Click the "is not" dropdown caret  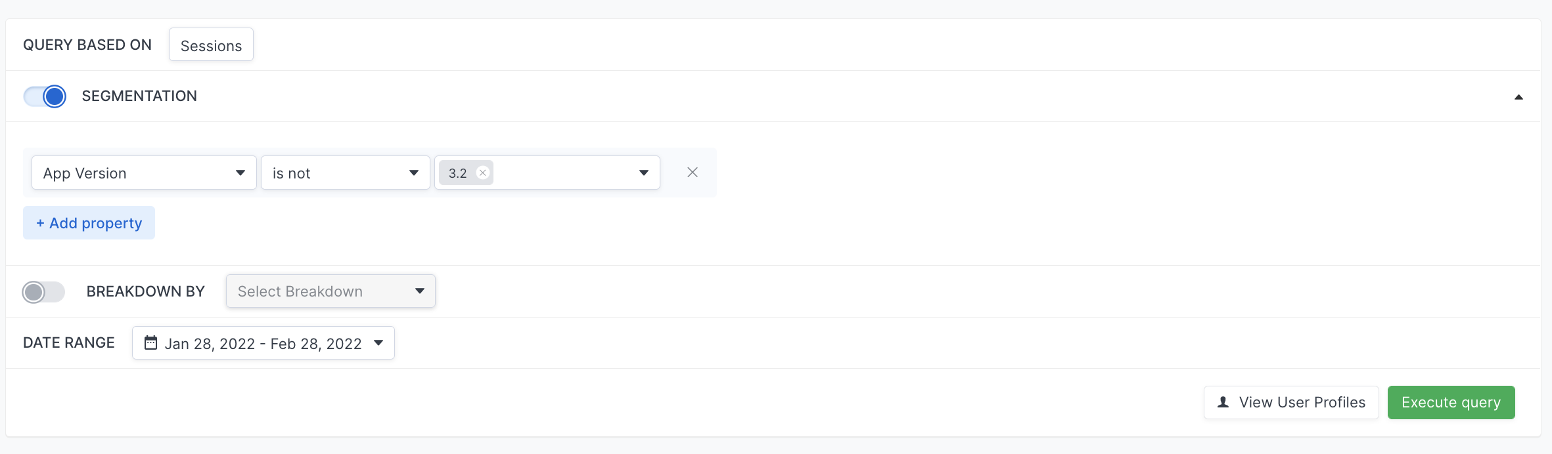pyautogui.click(x=414, y=173)
